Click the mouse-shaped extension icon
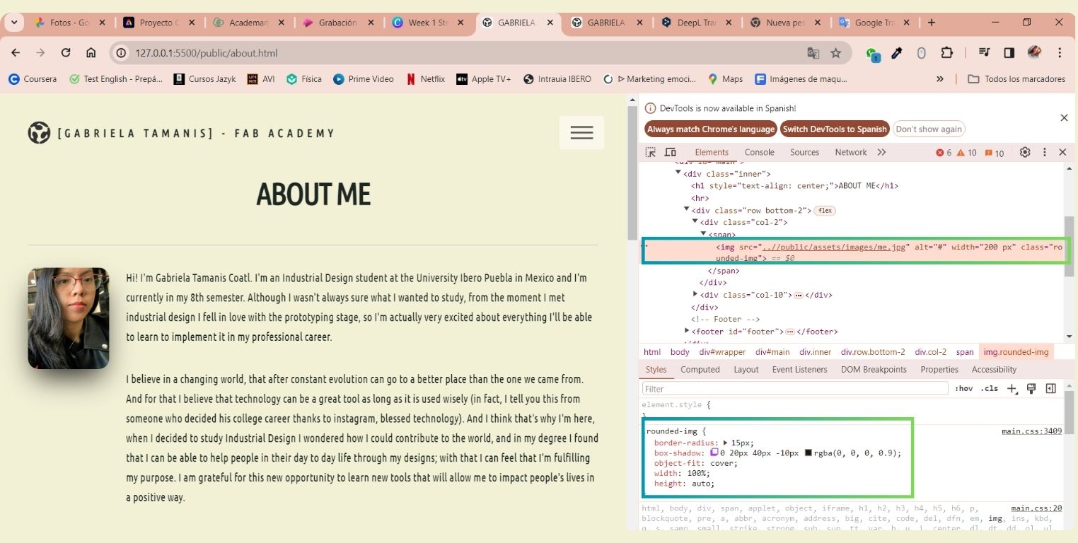Screen dimensions: 1078x543 click(x=921, y=53)
